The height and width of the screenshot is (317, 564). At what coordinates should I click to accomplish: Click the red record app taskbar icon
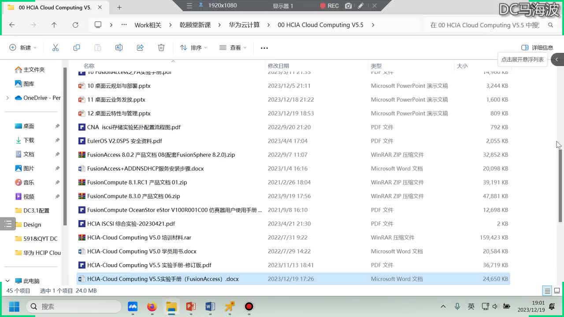tap(249, 306)
